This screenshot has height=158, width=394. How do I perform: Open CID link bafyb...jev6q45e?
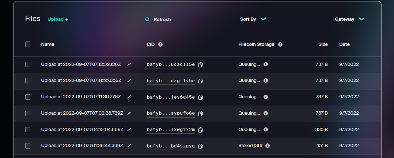pyautogui.click(x=171, y=97)
